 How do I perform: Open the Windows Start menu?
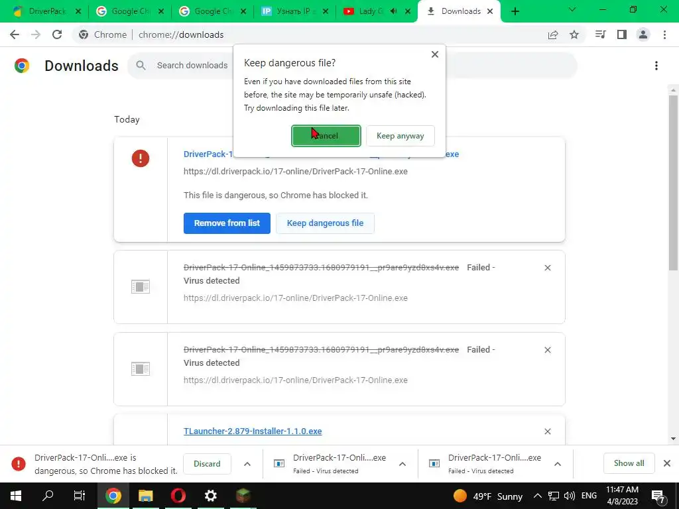[x=16, y=496]
